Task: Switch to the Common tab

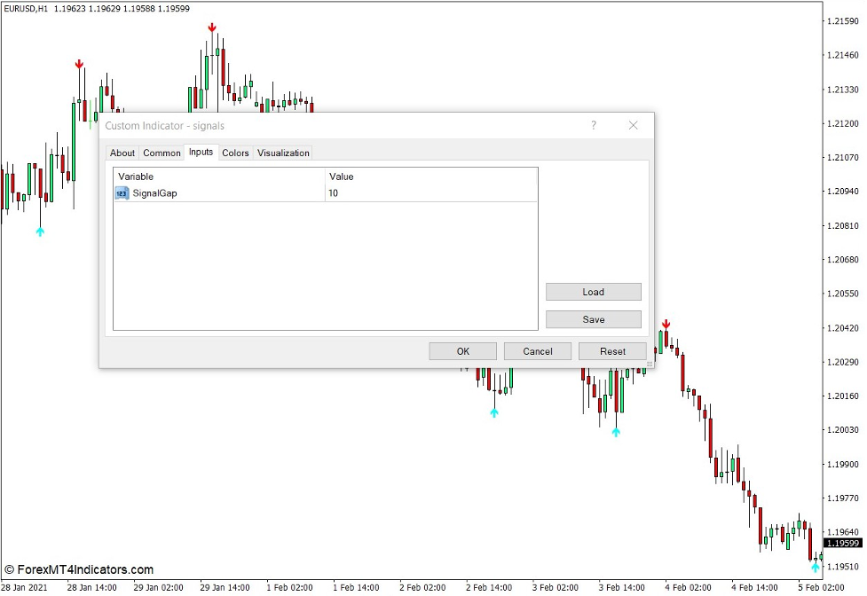Action: (x=162, y=153)
